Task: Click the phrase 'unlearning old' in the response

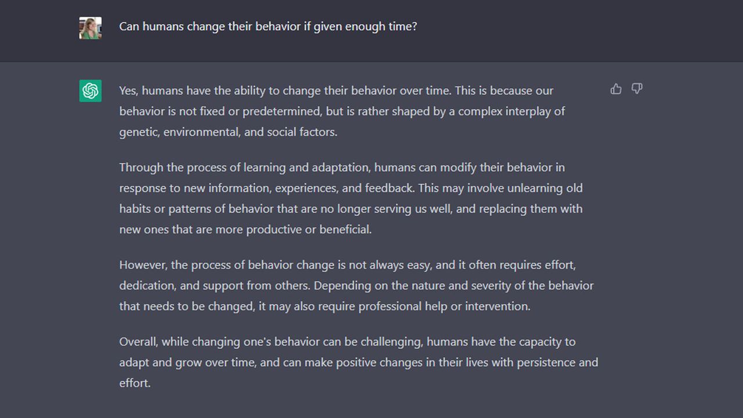Action: tap(544, 188)
